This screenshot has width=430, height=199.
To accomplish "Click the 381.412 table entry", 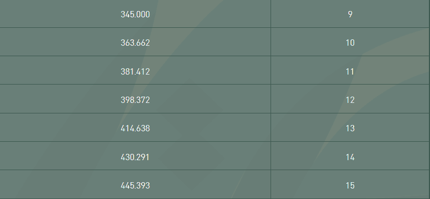I will (x=135, y=71).
